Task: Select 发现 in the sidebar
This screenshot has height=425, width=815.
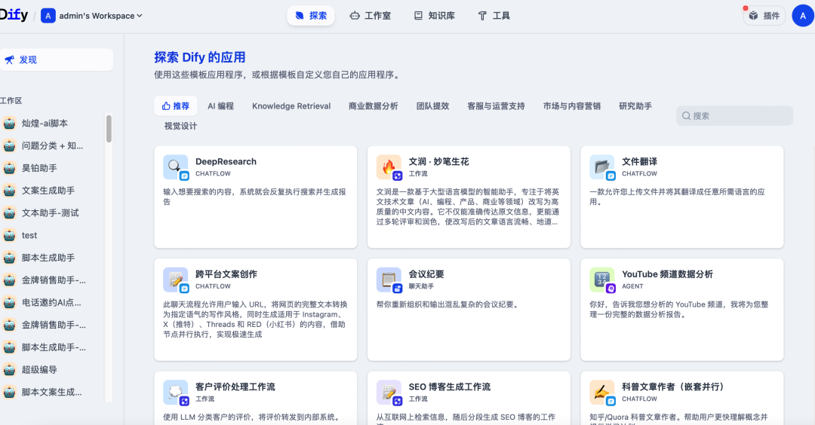Action: pyautogui.click(x=56, y=60)
